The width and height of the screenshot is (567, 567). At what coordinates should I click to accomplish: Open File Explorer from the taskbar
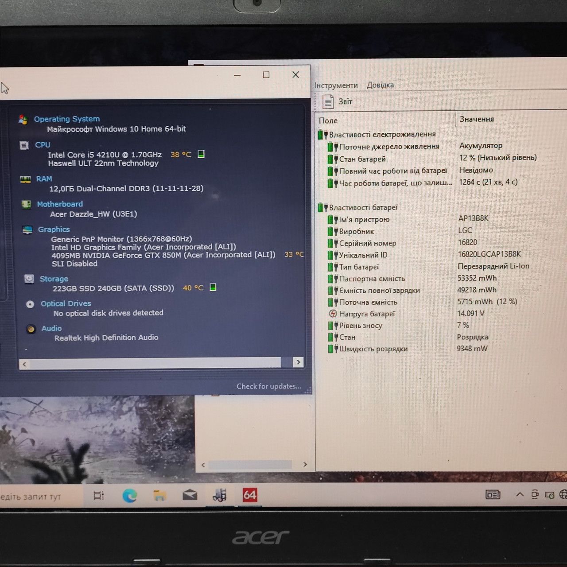[159, 495]
